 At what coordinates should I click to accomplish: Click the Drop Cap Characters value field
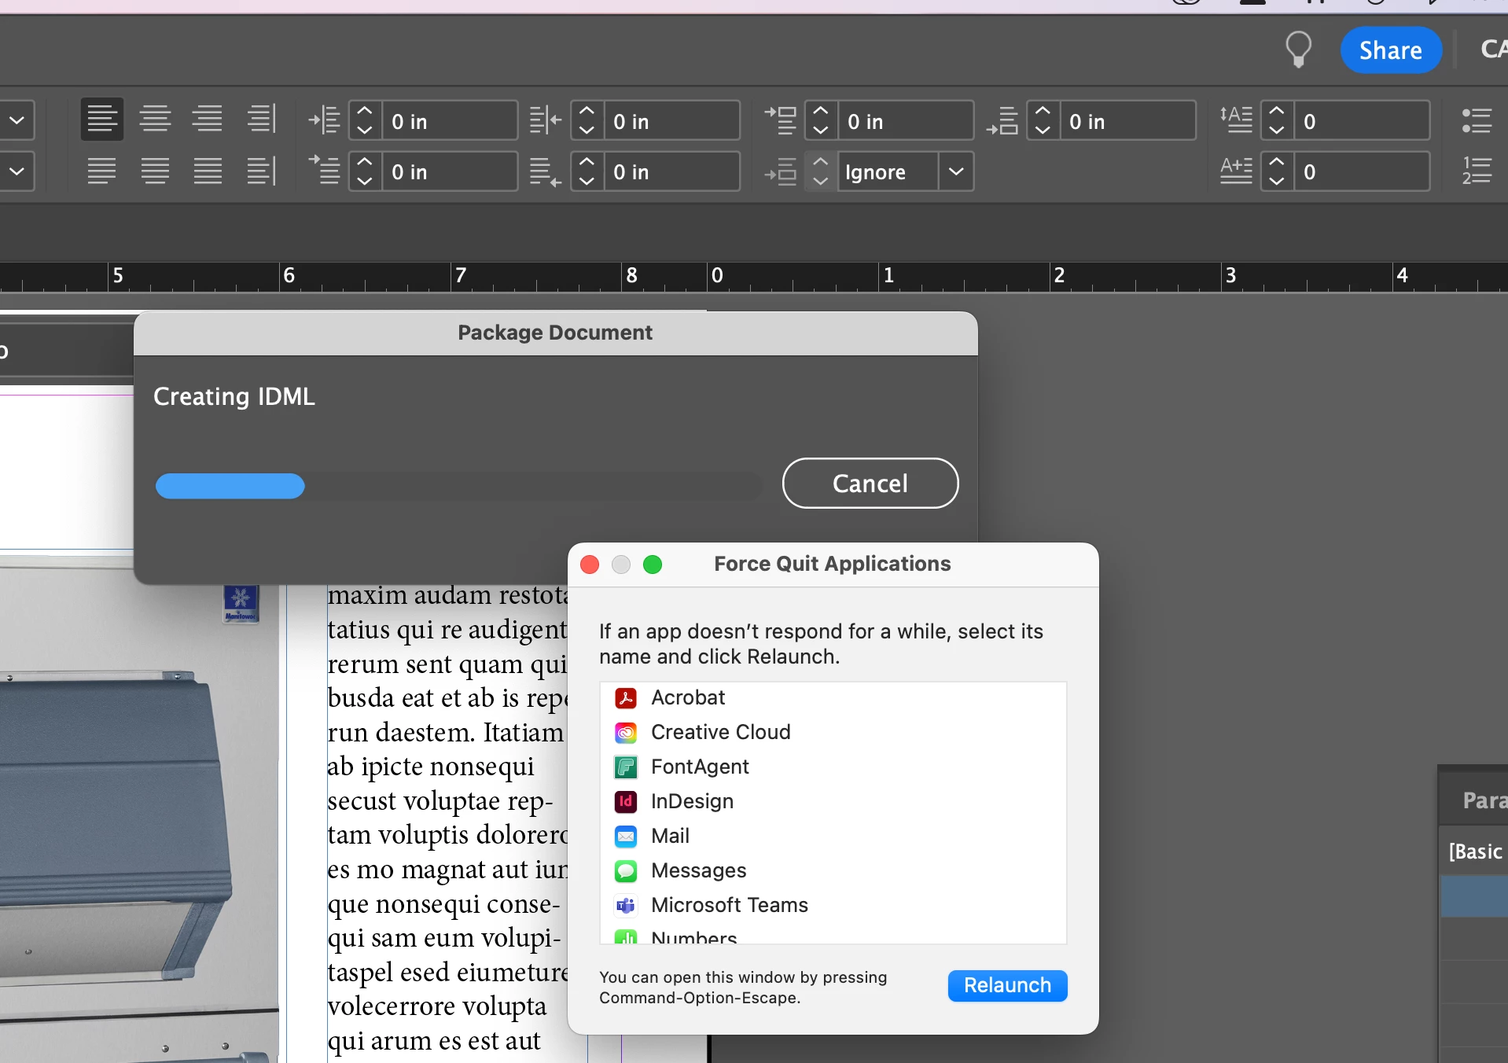(x=1362, y=171)
